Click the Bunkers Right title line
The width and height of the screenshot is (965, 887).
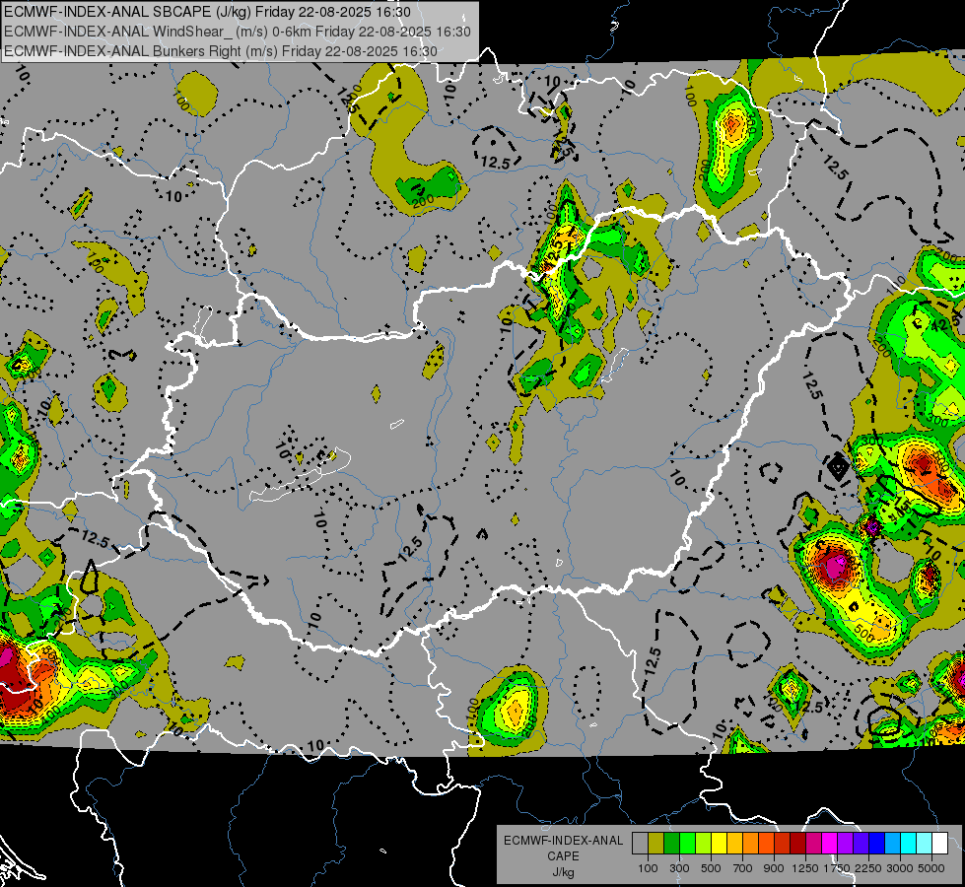(221, 51)
